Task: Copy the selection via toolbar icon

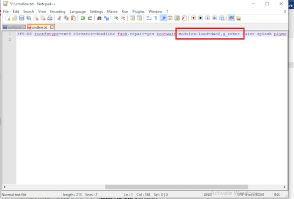Action: tap(66, 18)
